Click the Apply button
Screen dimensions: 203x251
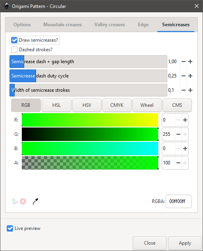point(185,243)
